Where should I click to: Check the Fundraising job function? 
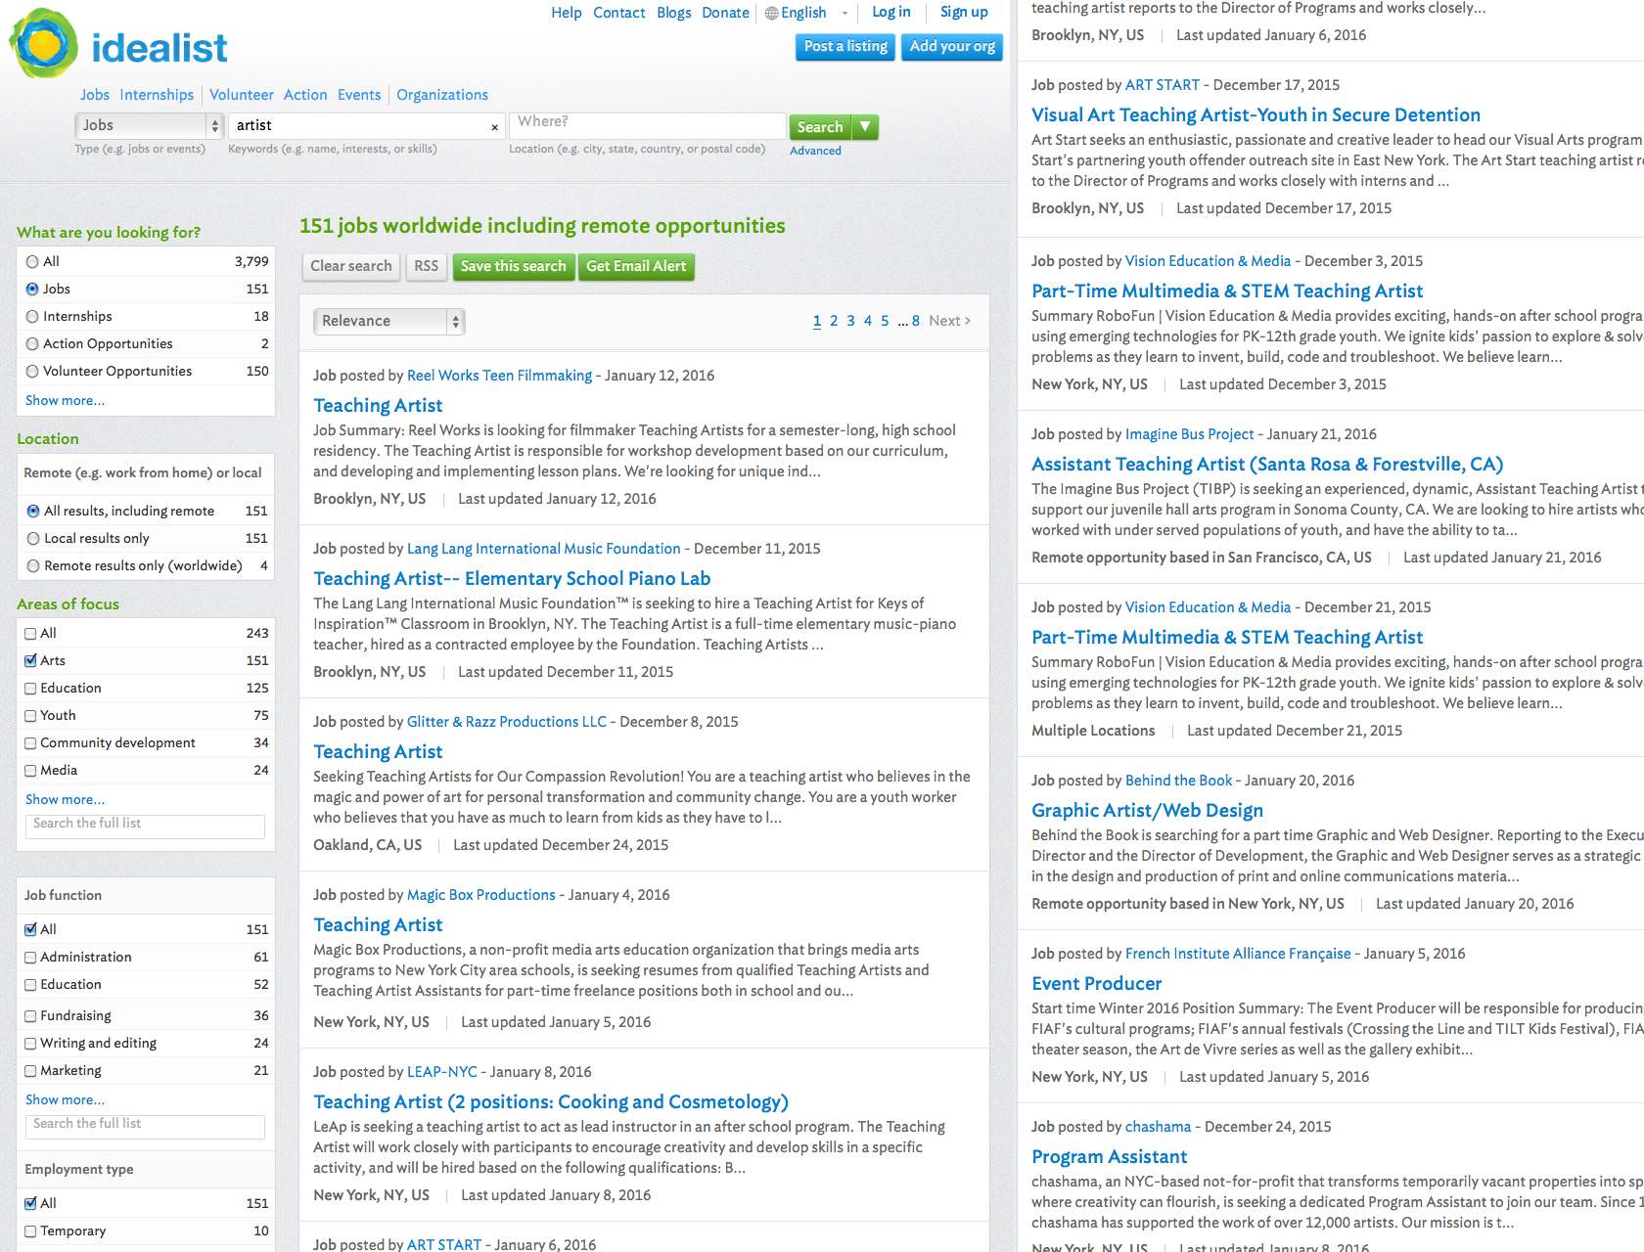[30, 1015]
